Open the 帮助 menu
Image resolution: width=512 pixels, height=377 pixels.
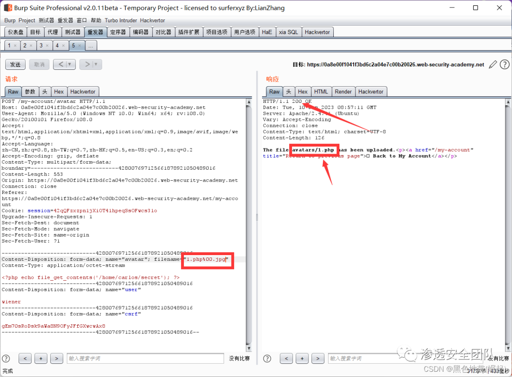tap(96, 20)
